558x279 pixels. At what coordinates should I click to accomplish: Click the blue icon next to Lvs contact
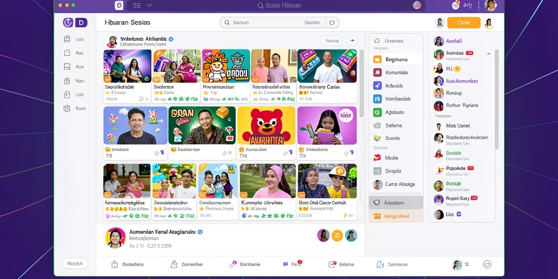459,214
